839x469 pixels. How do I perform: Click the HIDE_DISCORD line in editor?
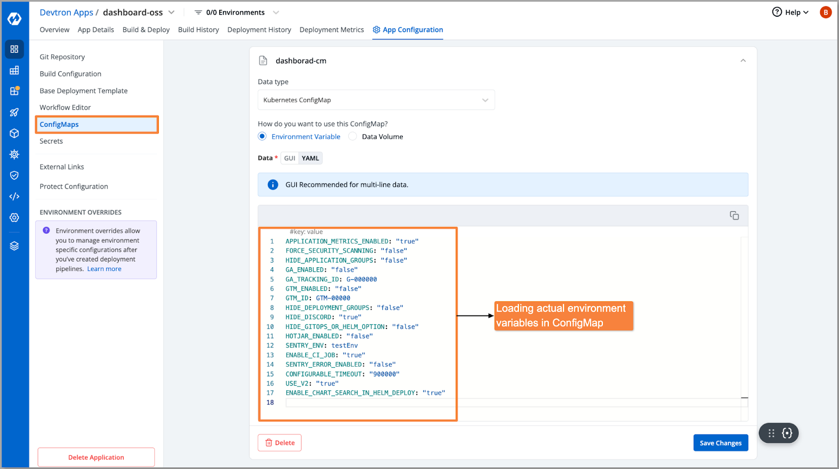coord(324,317)
